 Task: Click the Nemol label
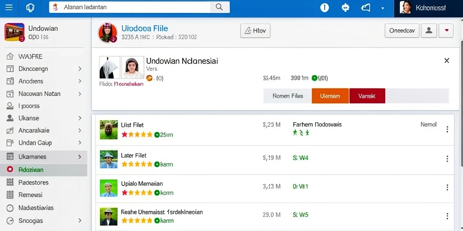pyautogui.click(x=429, y=125)
